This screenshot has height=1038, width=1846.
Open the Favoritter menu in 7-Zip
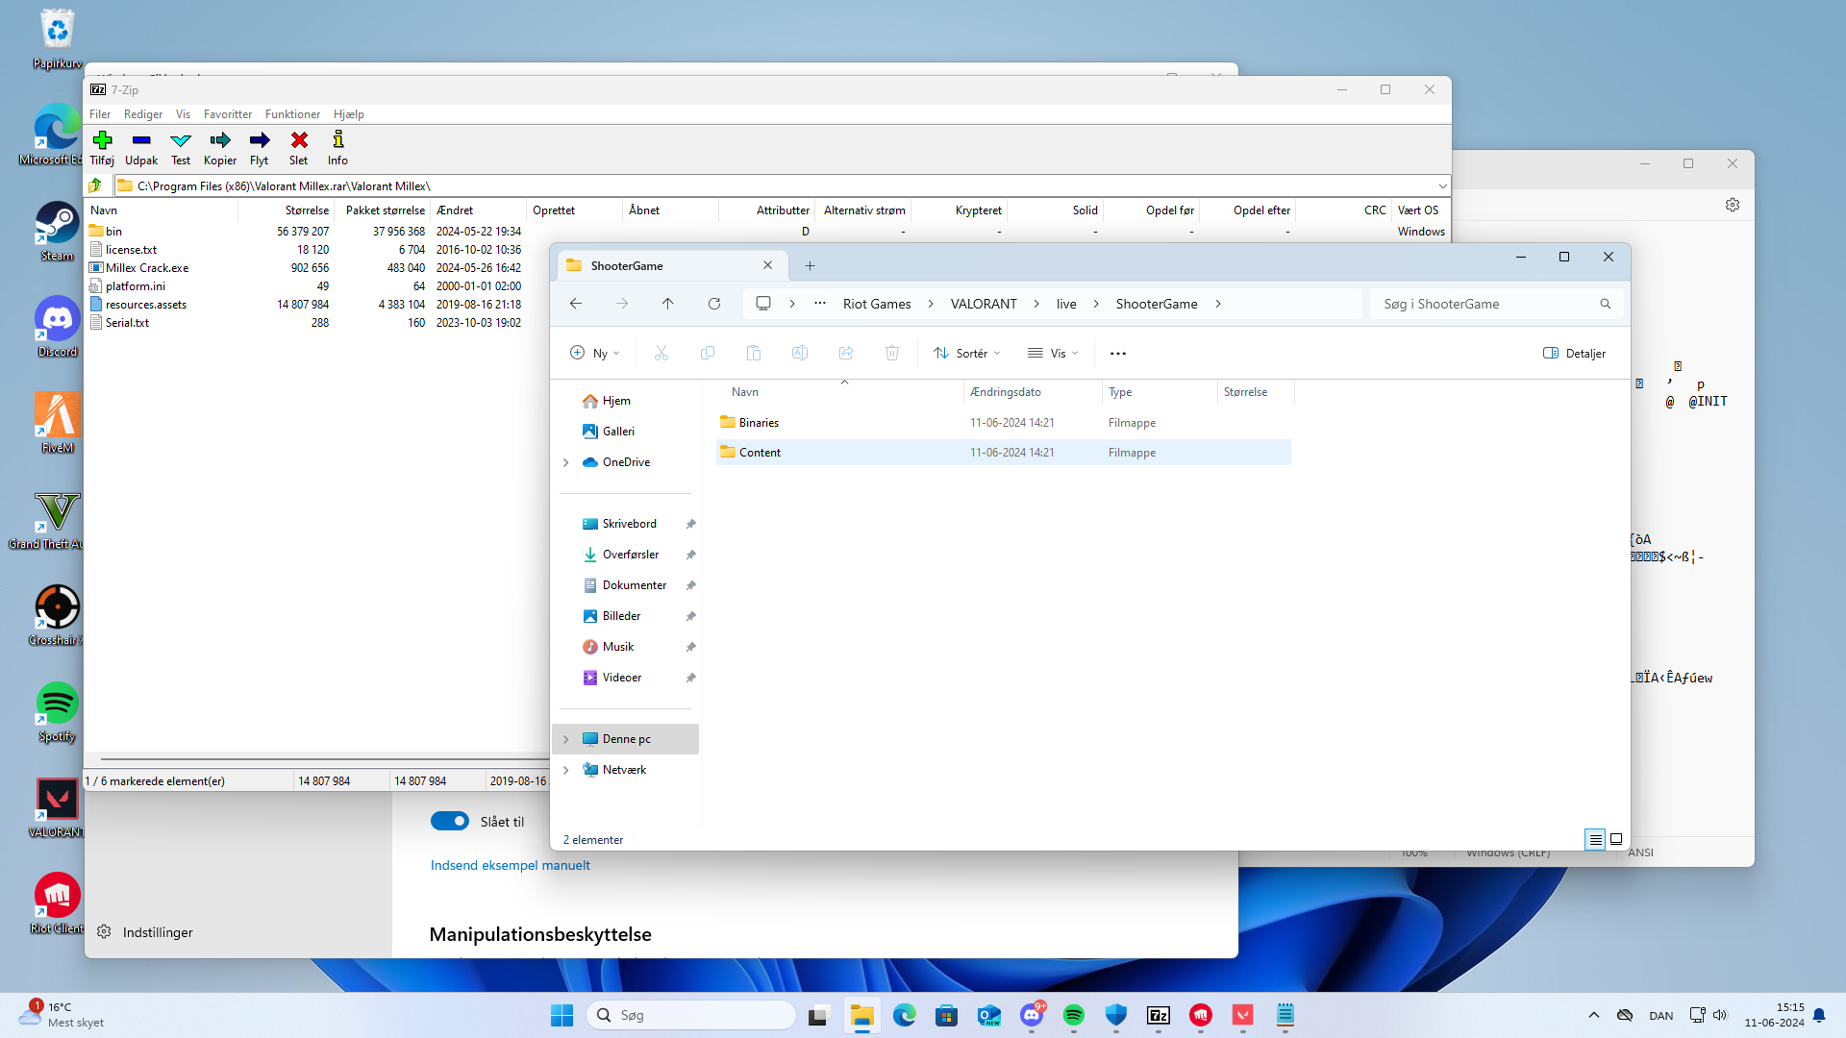tap(227, 113)
